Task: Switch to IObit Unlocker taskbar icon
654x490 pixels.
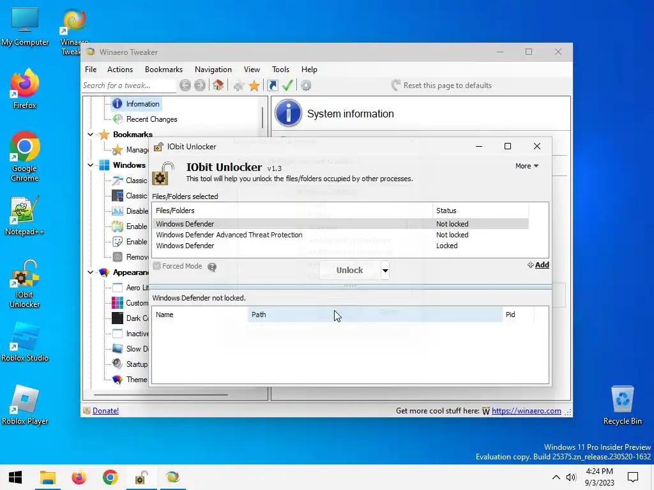Action: pyautogui.click(x=141, y=477)
